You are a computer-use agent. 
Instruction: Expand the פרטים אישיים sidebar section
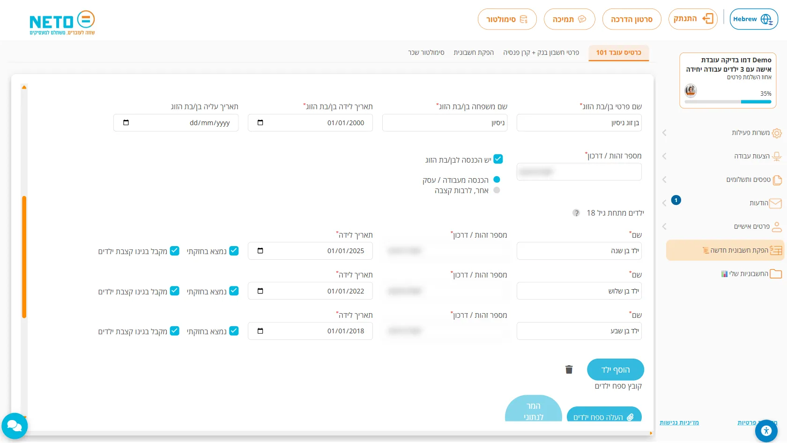coord(664,226)
